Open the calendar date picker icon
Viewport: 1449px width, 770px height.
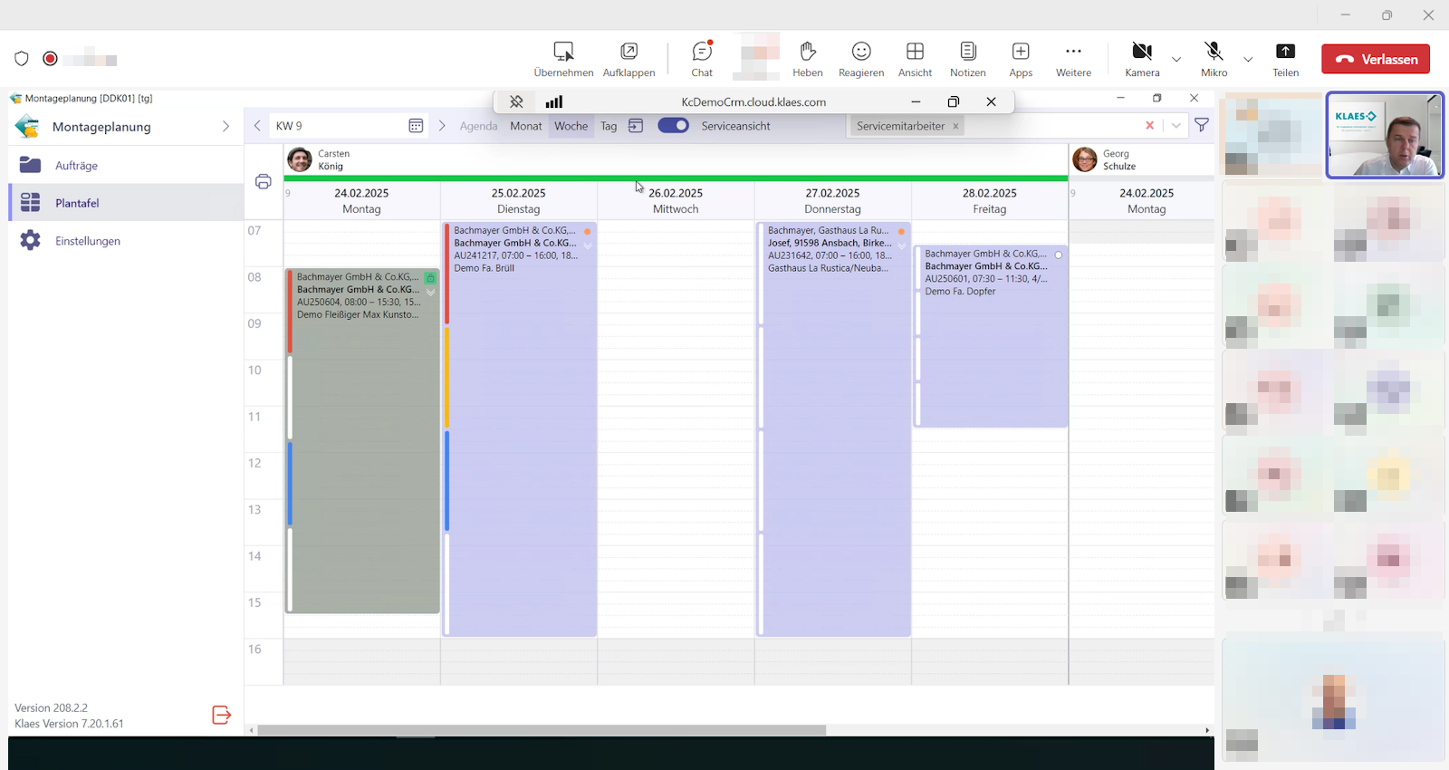tap(416, 126)
